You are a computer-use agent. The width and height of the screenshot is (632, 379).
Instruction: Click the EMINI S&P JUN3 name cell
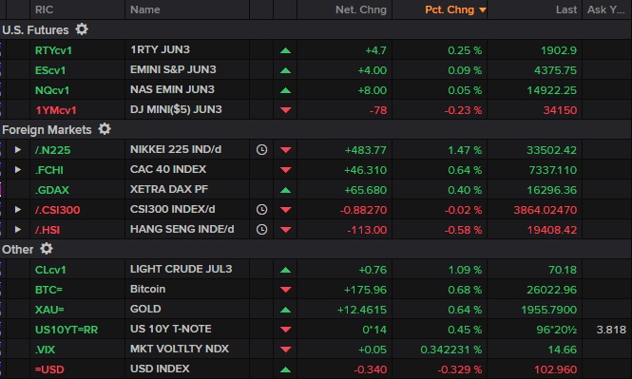coord(173,69)
